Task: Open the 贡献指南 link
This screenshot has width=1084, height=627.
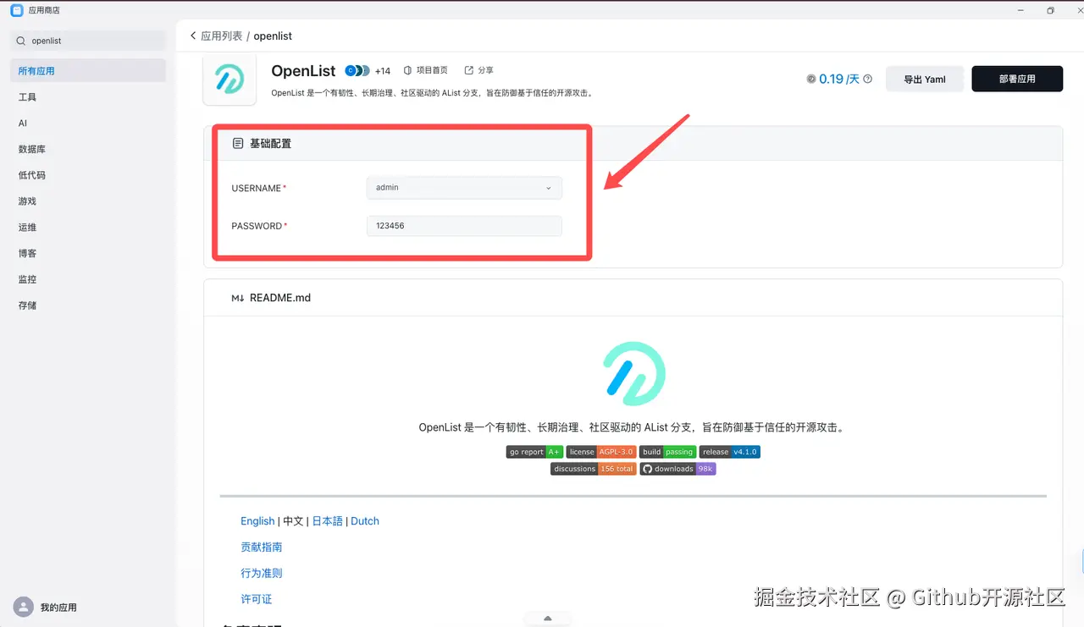Action: click(x=262, y=547)
